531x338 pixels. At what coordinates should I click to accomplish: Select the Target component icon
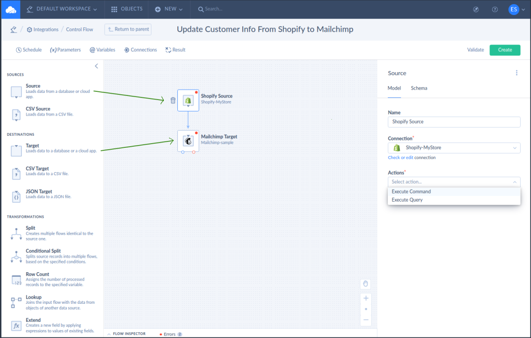click(16, 150)
